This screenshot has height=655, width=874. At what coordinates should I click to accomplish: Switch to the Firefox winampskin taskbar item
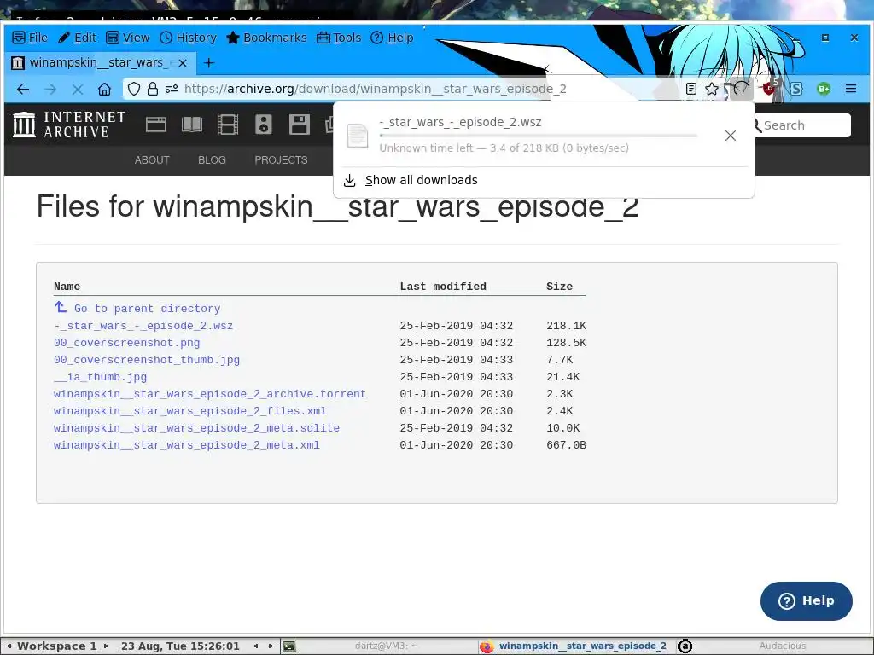576,646
